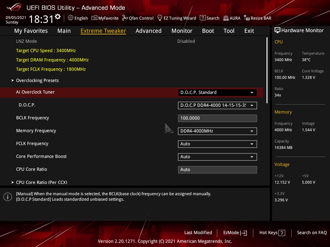Open Ai Overclock Tuner dropdown

217,92
